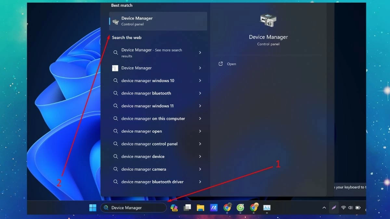390x219 pixels.
Task: Launch Copilot Preview from the taskbar
Action: (x=174, y=208)
